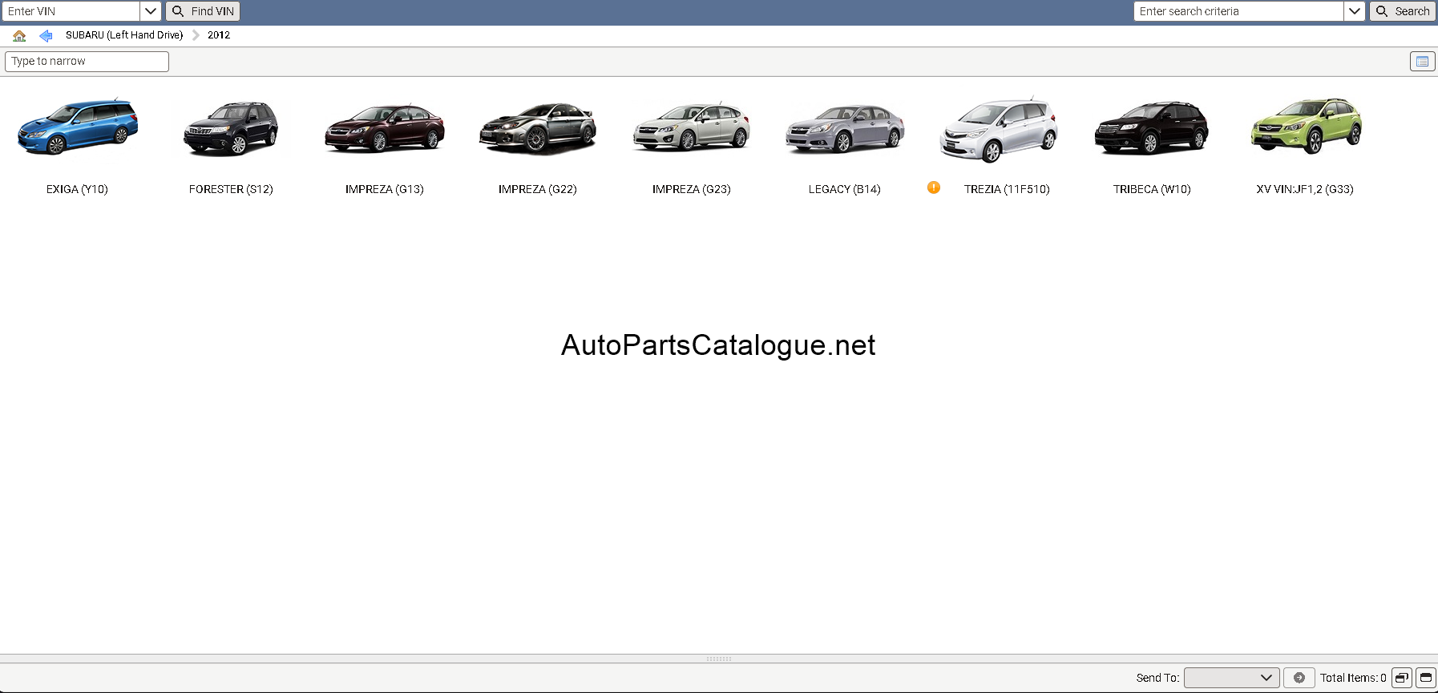Switch to list view icon

[x=1422, y=62]
